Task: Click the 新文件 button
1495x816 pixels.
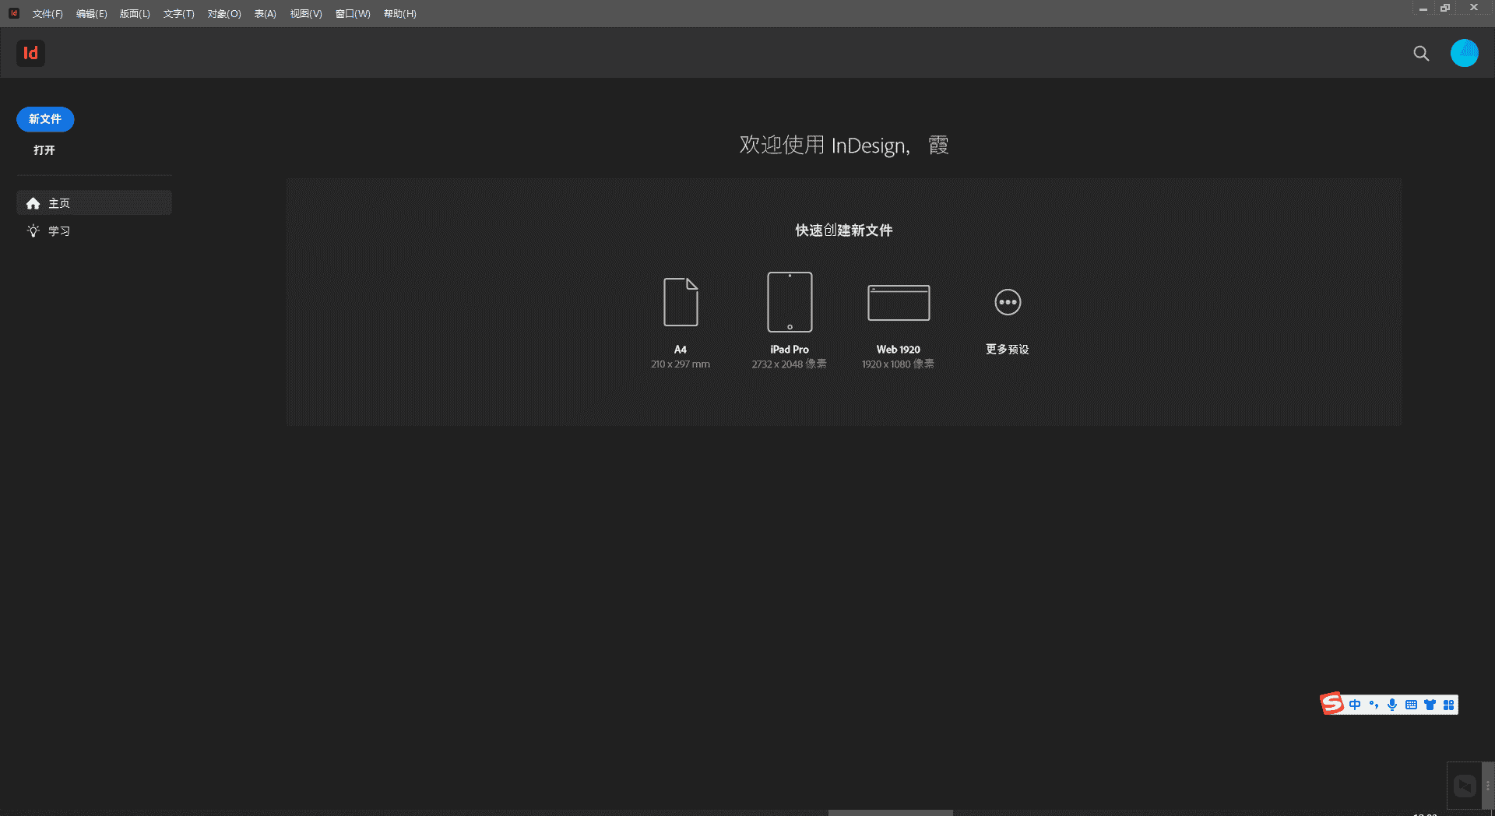Action: tap(45, 119)
